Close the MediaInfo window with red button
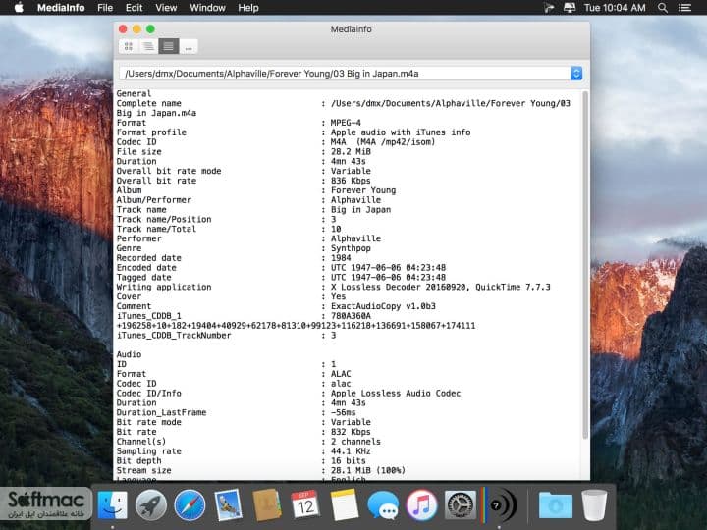This screenshot has height=530, width=707. click(x=123, y=28)
